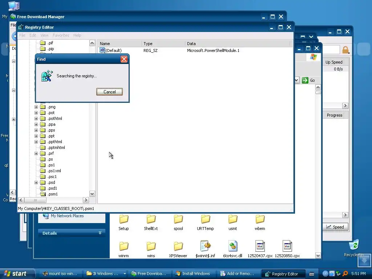Select the 12520850.cpx file icon
372x279 pixels.
point(287,246)
